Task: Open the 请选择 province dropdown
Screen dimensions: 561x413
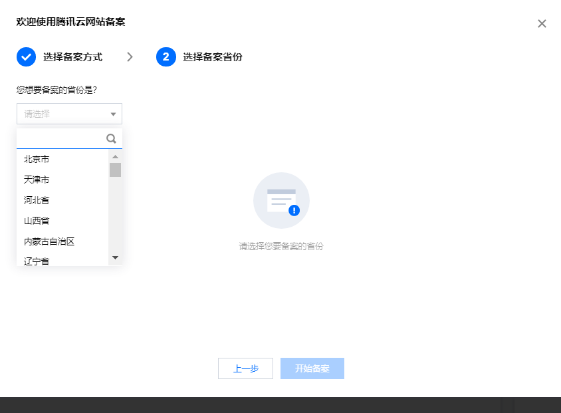Action: click(x=69, y=114)
